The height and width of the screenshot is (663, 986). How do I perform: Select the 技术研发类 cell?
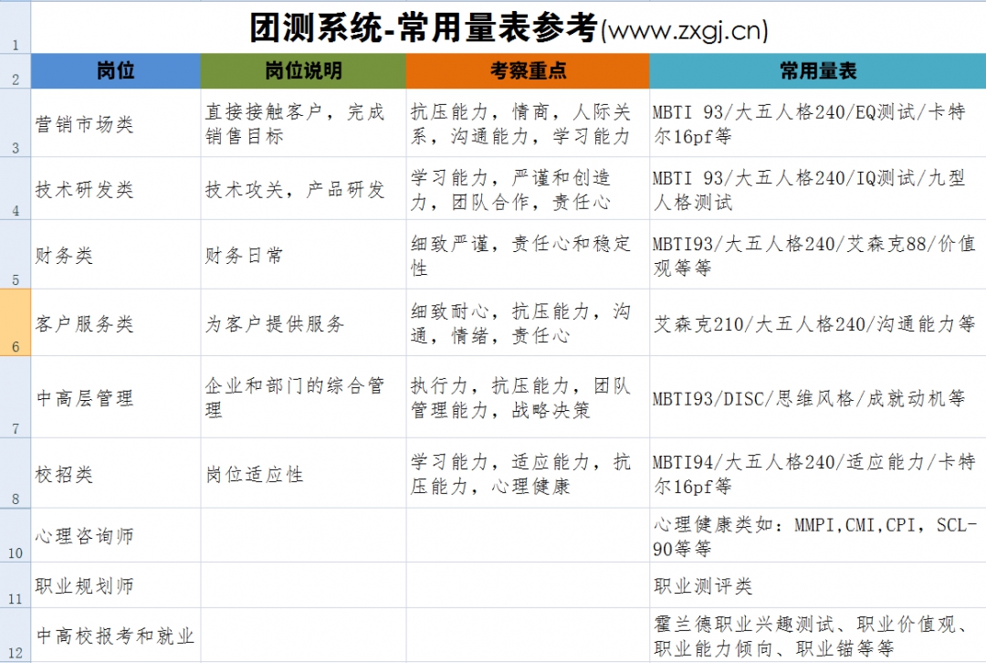pos(116,189)
